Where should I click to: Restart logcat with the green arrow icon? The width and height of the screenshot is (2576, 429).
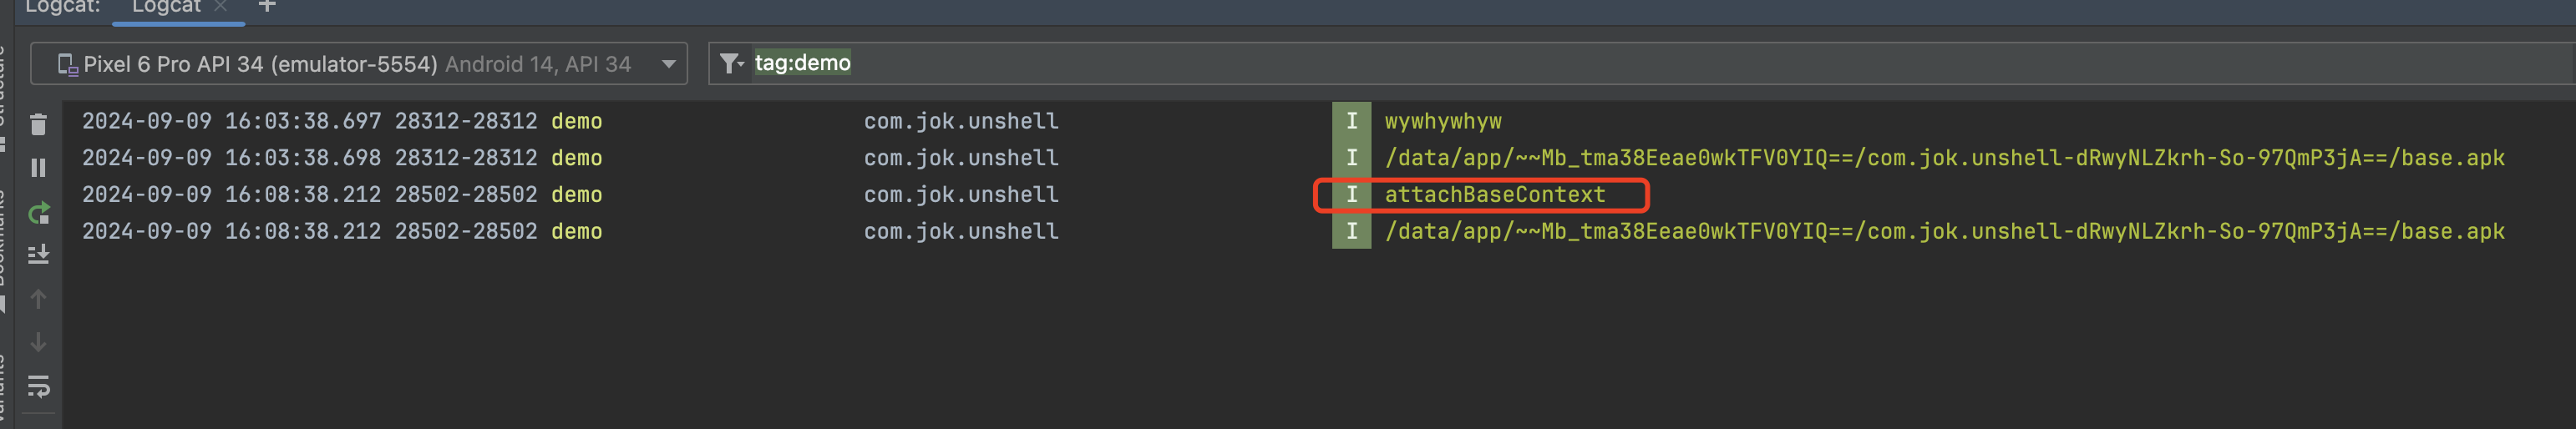tap(38, 213)
